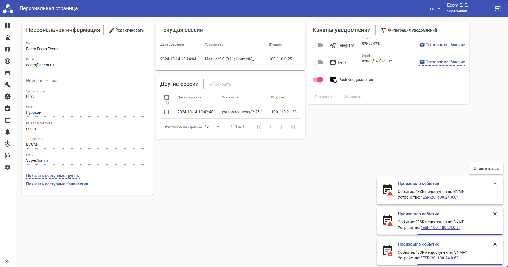This screenshot has height=267, width=508.
Task: Click the logout icon in top bar
Action: point(498,9)
